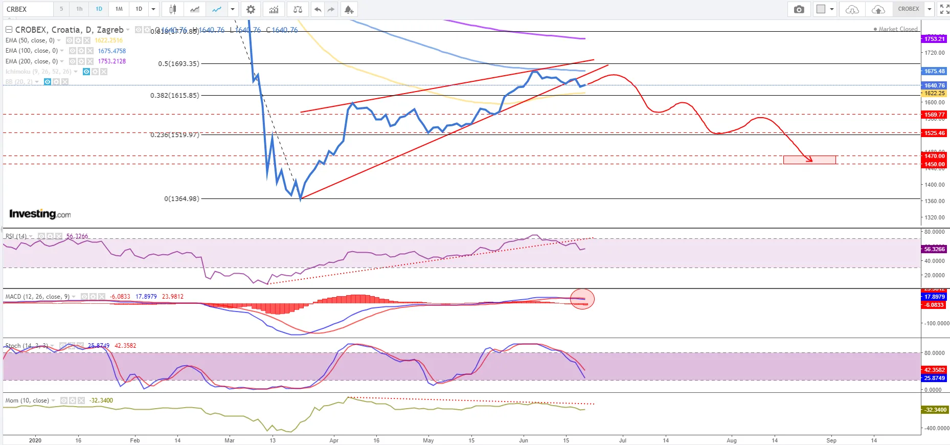Undo the last chart action
The height and width of the screenshot is (445, 950).
(318, 9)
